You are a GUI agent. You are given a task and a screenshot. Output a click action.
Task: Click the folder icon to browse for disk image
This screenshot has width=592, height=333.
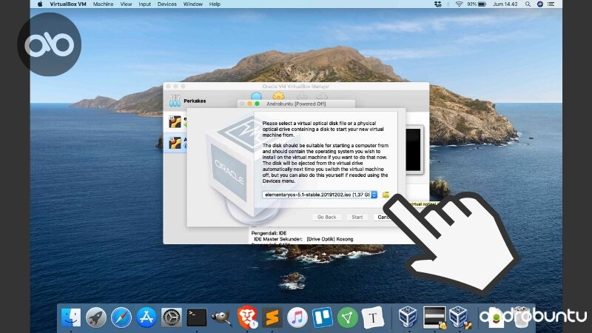pos(386,195)
